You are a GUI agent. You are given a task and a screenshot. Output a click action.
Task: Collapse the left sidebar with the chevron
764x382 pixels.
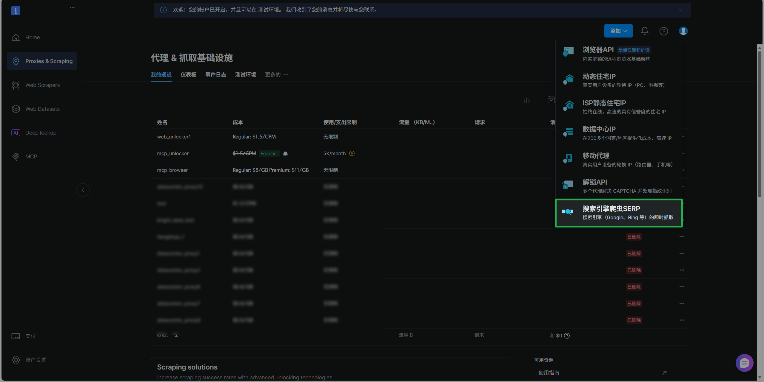point(83,190)
